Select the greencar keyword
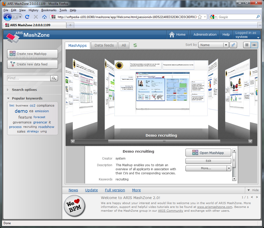Screen dimensions: 264x228 (x=40, y=122)
